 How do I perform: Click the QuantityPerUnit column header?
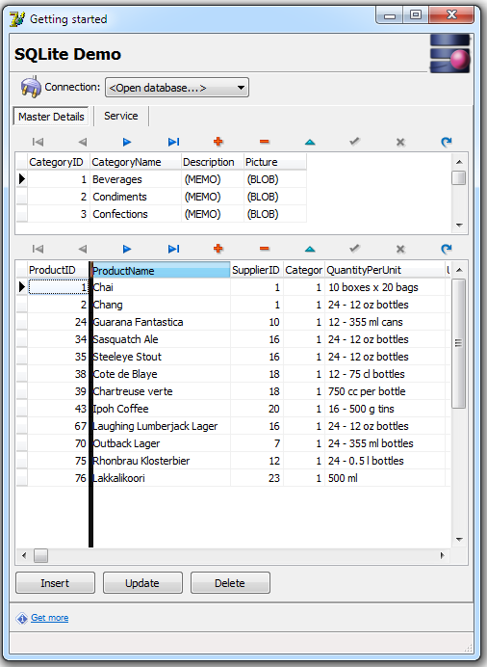385,270
